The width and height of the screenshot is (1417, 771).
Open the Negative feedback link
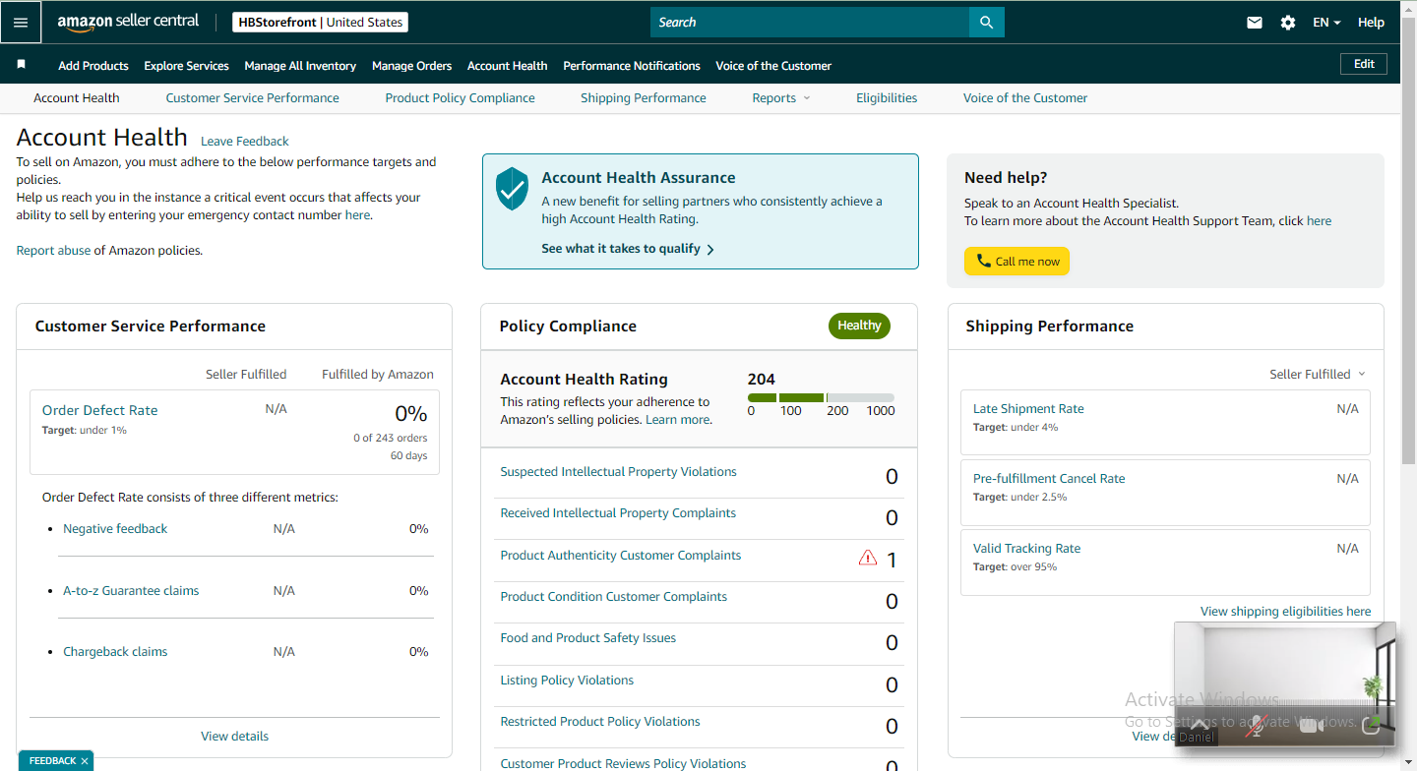pos(115,529)
